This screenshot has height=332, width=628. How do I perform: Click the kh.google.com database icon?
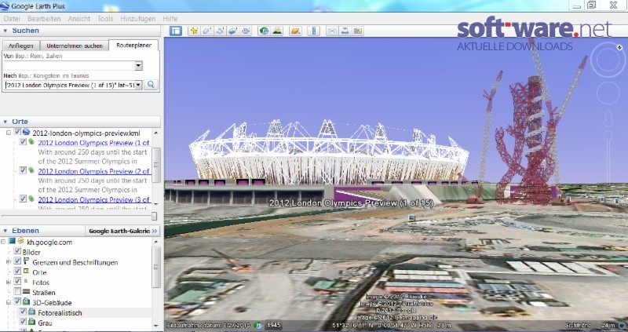click(x=20, y=241)
